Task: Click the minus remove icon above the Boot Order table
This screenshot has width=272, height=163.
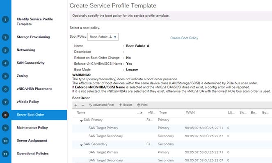Action: pos(83,105)
